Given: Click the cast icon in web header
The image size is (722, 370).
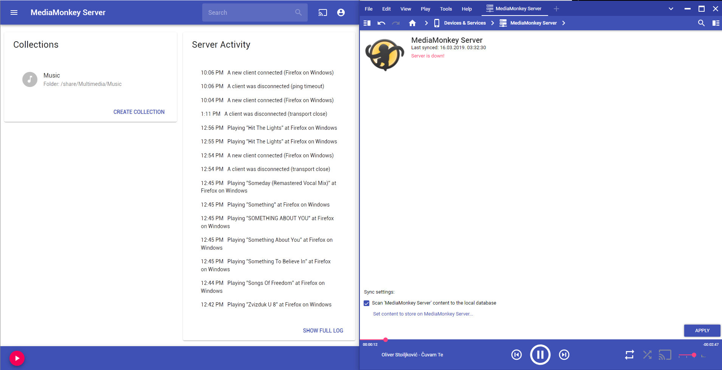Looking at the screenshot, I should pyautogui.click(x=322, y=12).
